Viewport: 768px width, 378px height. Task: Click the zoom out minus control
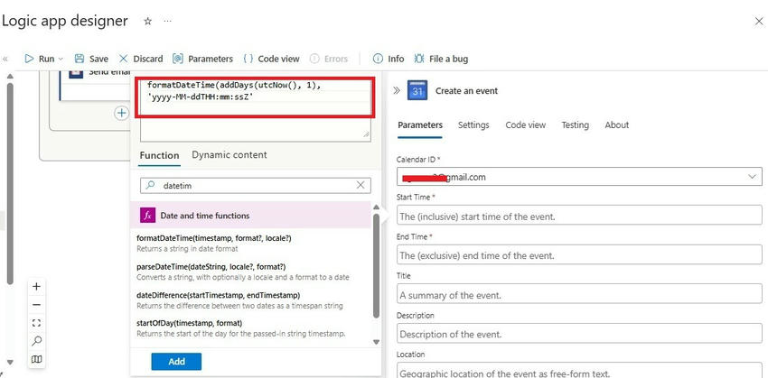36,304
